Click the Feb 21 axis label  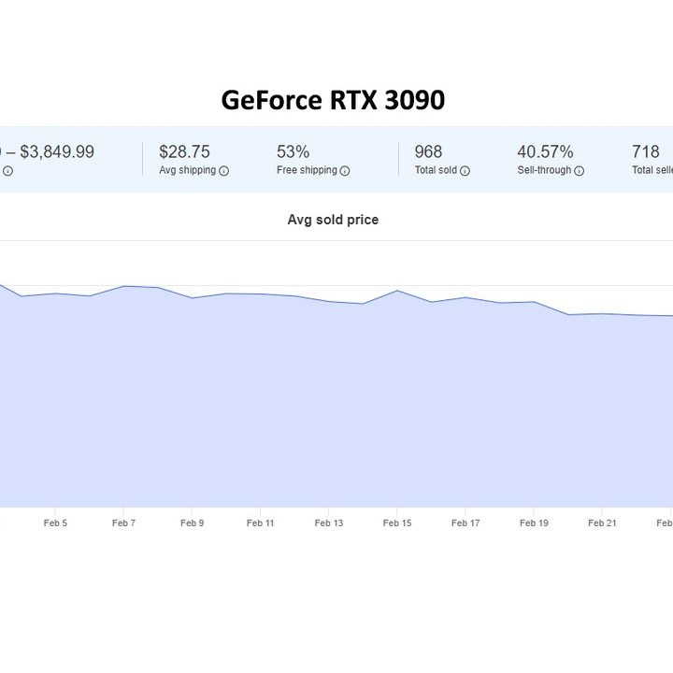[602, 523]
